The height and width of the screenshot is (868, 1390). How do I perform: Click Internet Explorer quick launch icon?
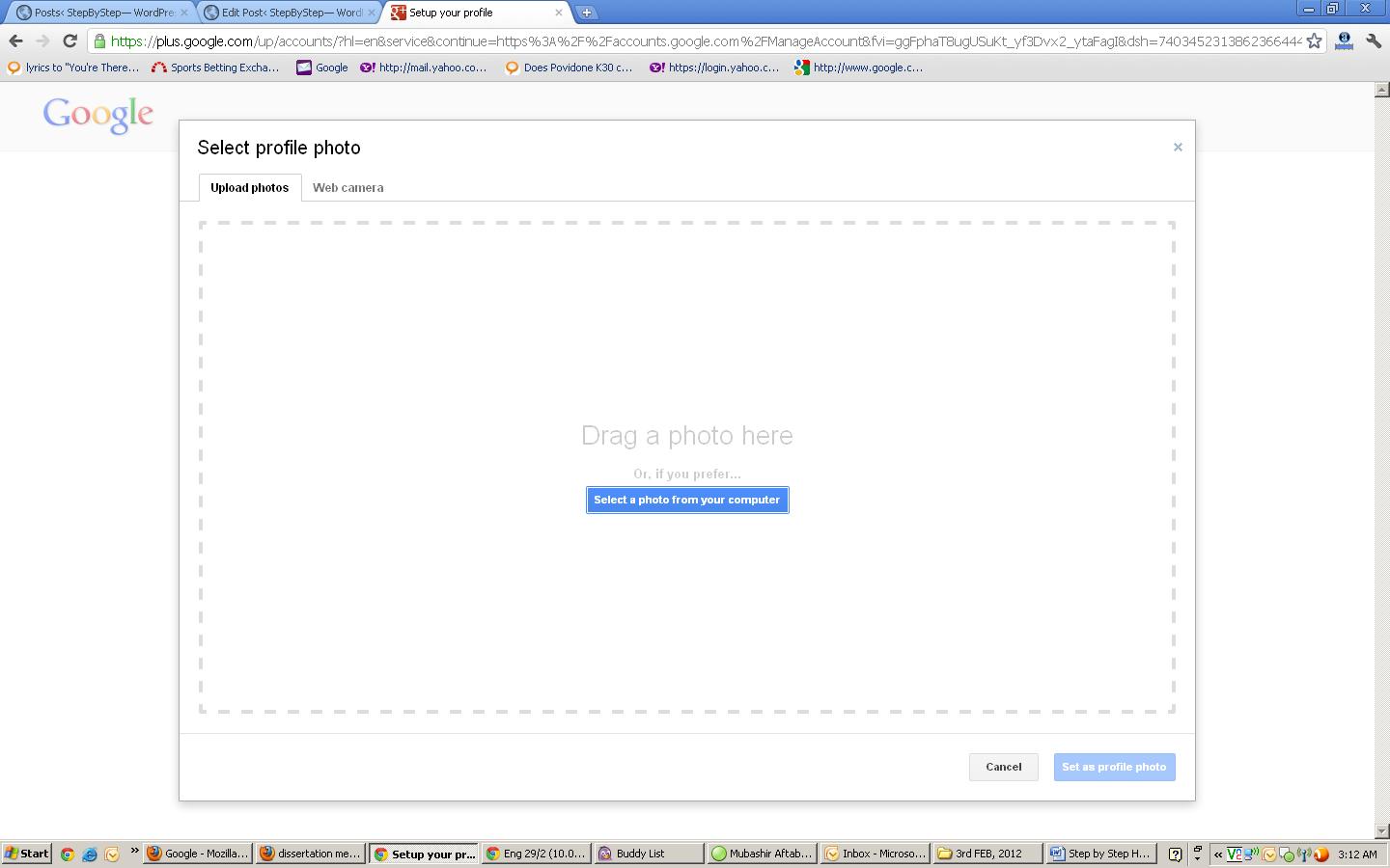[90, 854]
